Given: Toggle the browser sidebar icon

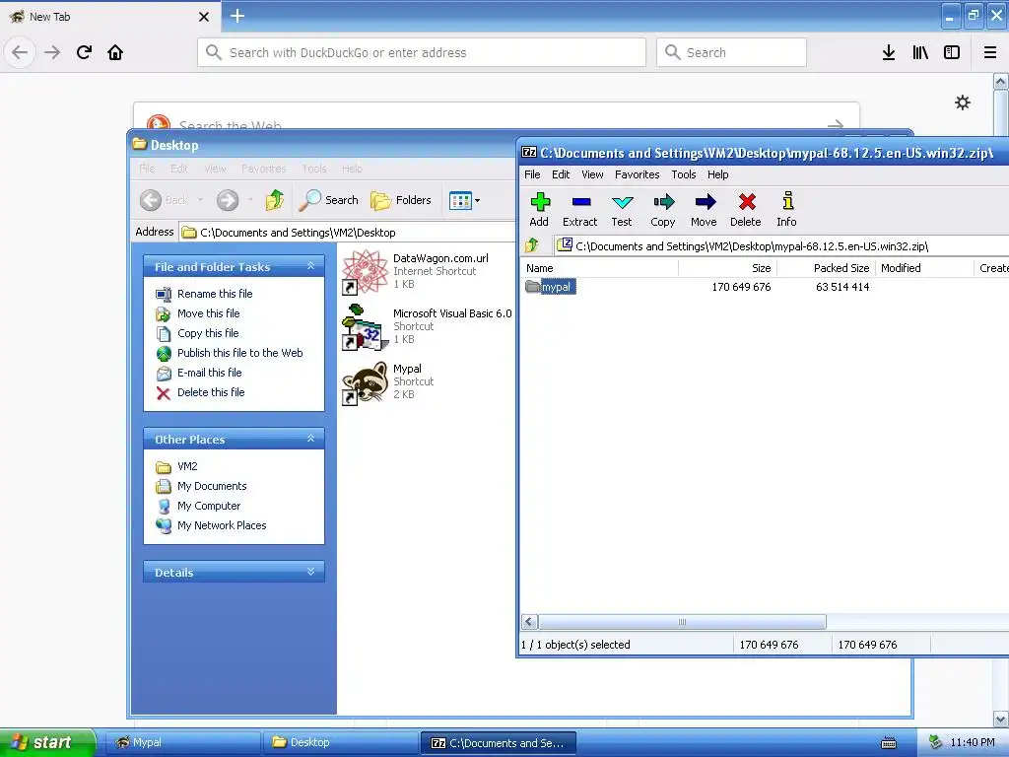Looking at the screenshot, I should tap(952, 52).
